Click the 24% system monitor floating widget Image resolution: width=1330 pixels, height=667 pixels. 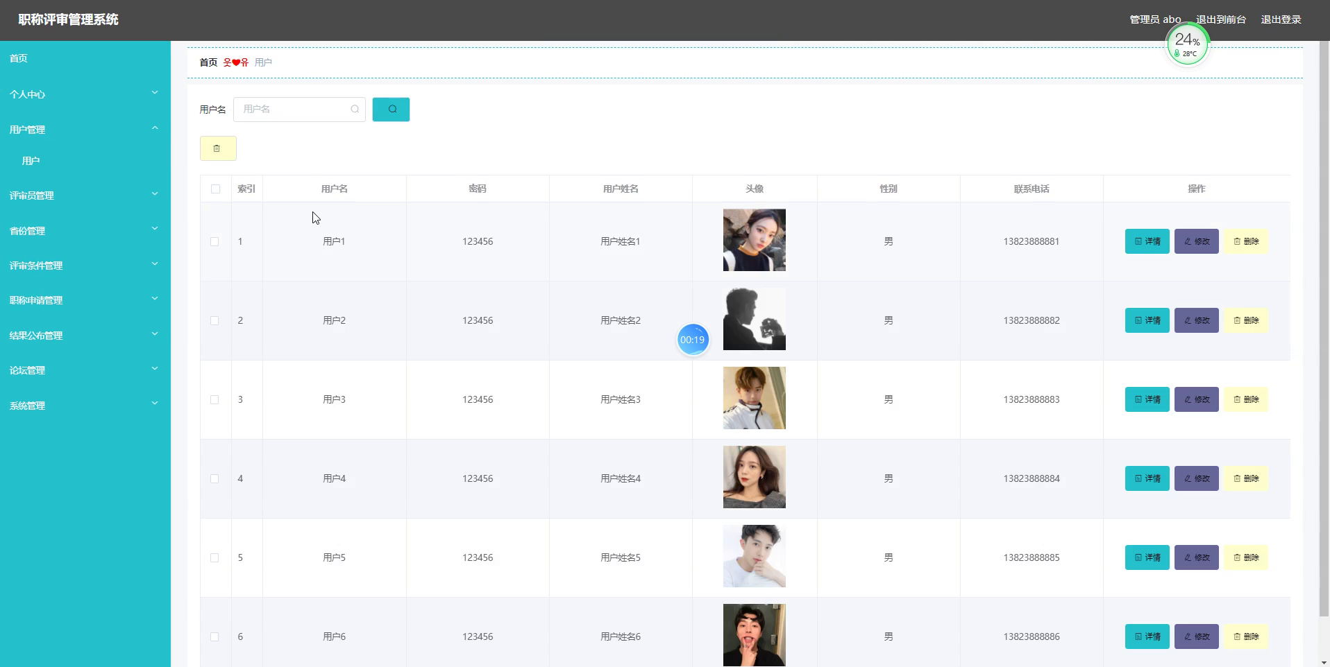(x=1187, y=45)
